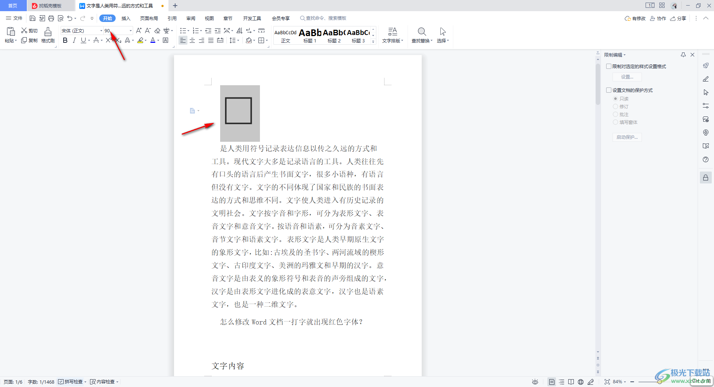
Task: Decrease font size with A- icon
Action: tap(148, 31)
